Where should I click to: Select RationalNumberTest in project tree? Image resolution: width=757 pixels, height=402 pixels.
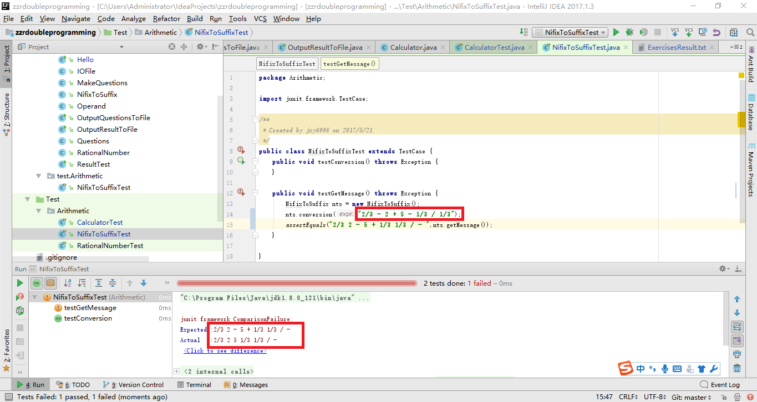[110, 246]
